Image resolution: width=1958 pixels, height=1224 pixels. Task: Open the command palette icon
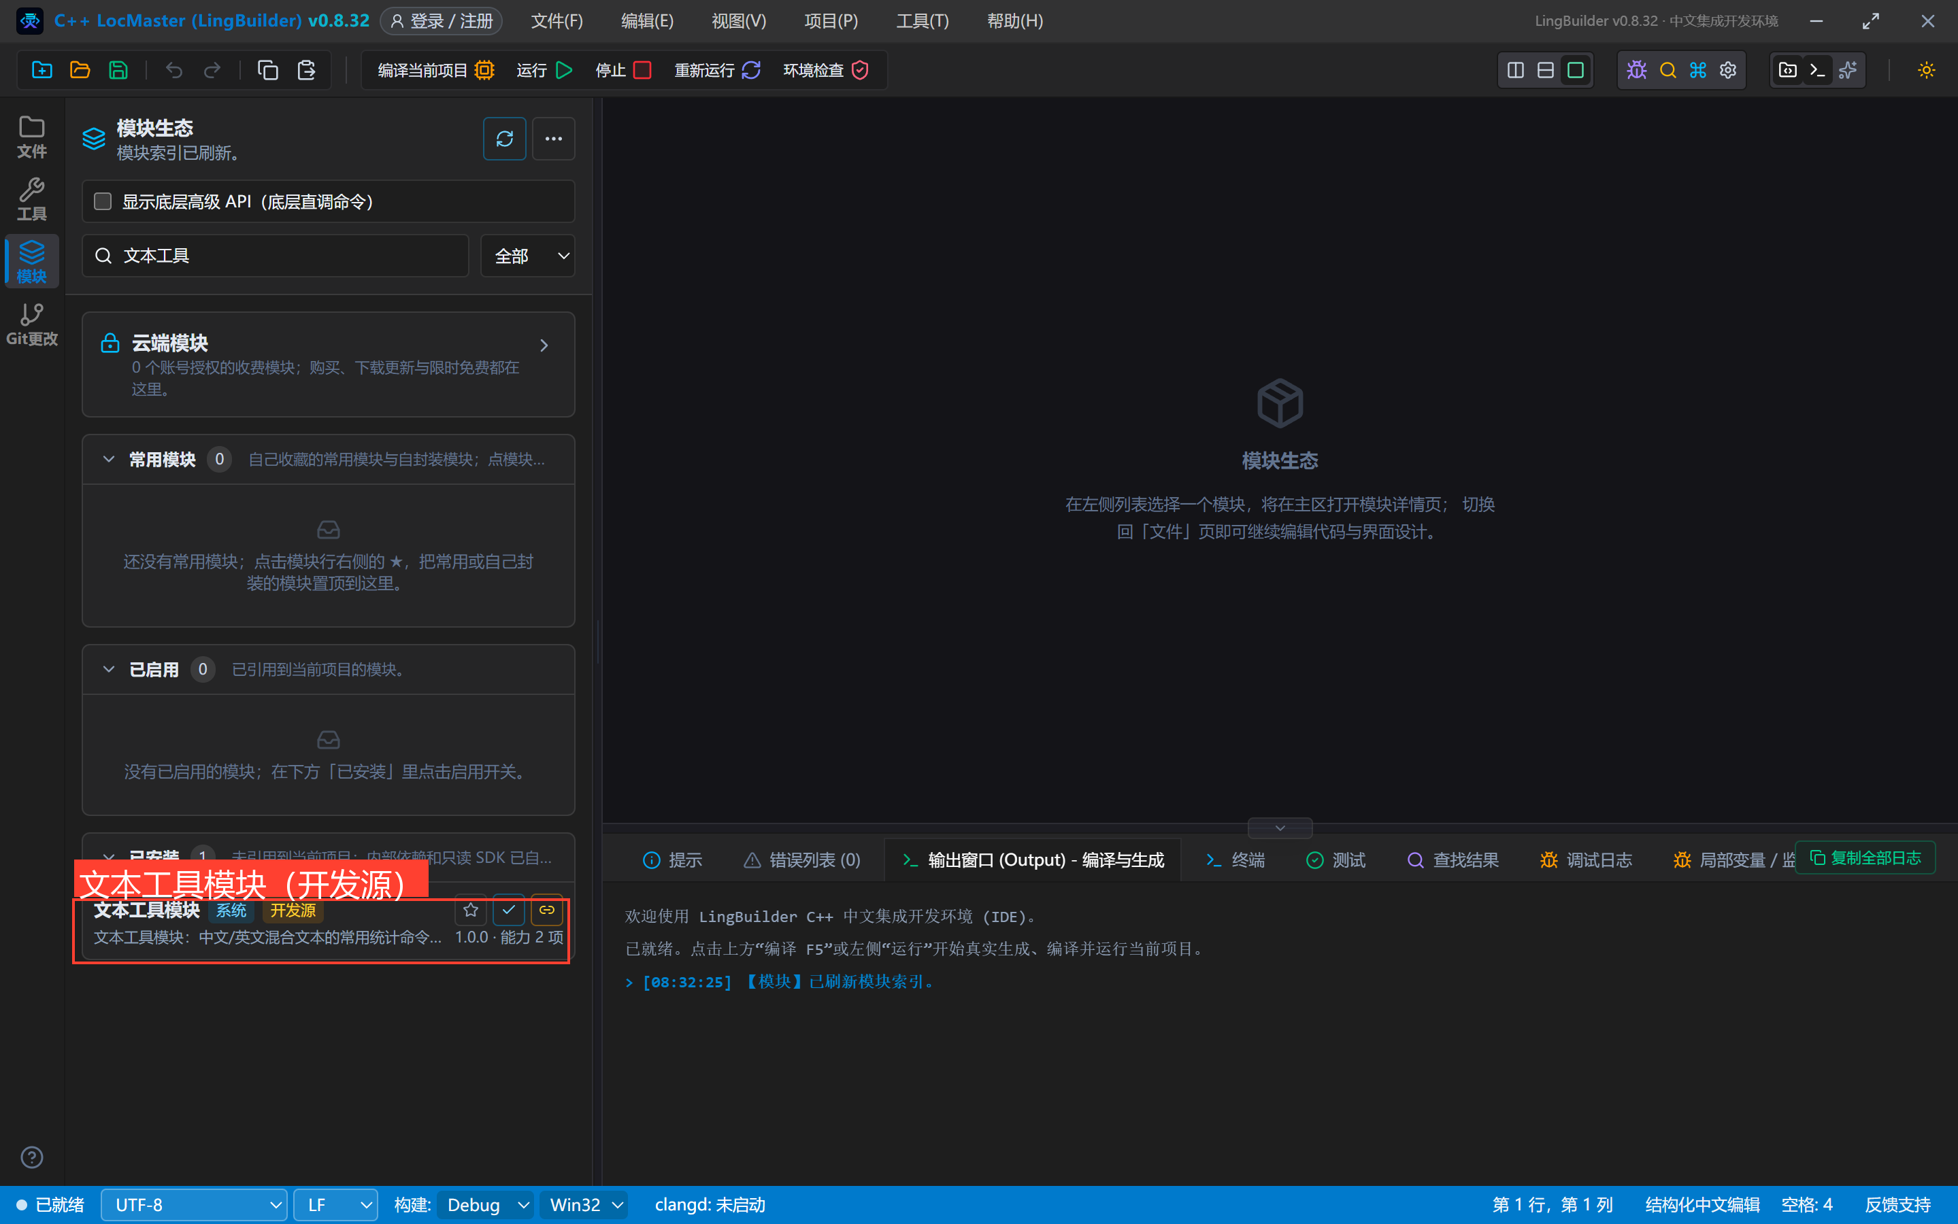pos(1698,71)
